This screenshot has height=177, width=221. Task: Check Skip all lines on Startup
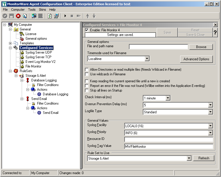[87, 90]
